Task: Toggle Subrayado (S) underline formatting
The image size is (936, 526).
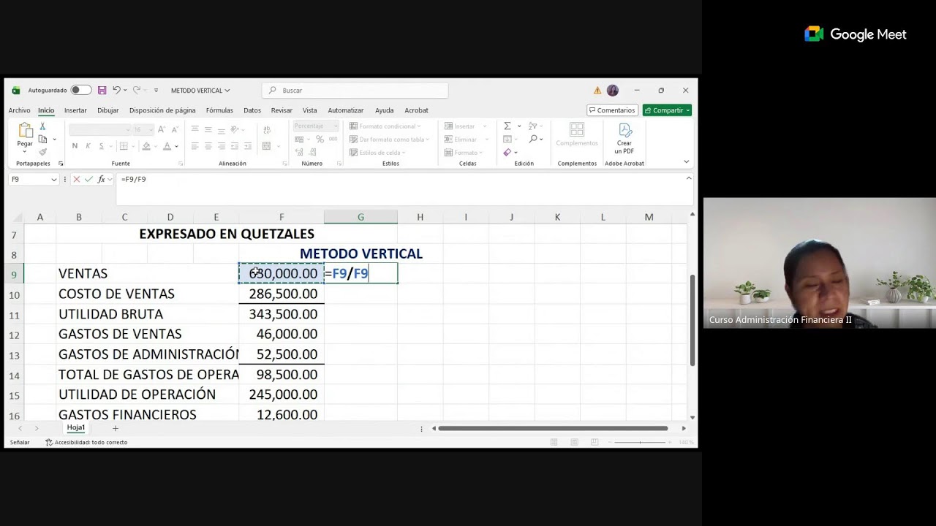Action: click(101, 146)
